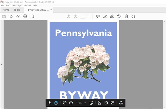Open the Fill and Sign pen tool
The width and height of the screenshot is (166, 109).
pyautogui.click(x=112, y=16)
